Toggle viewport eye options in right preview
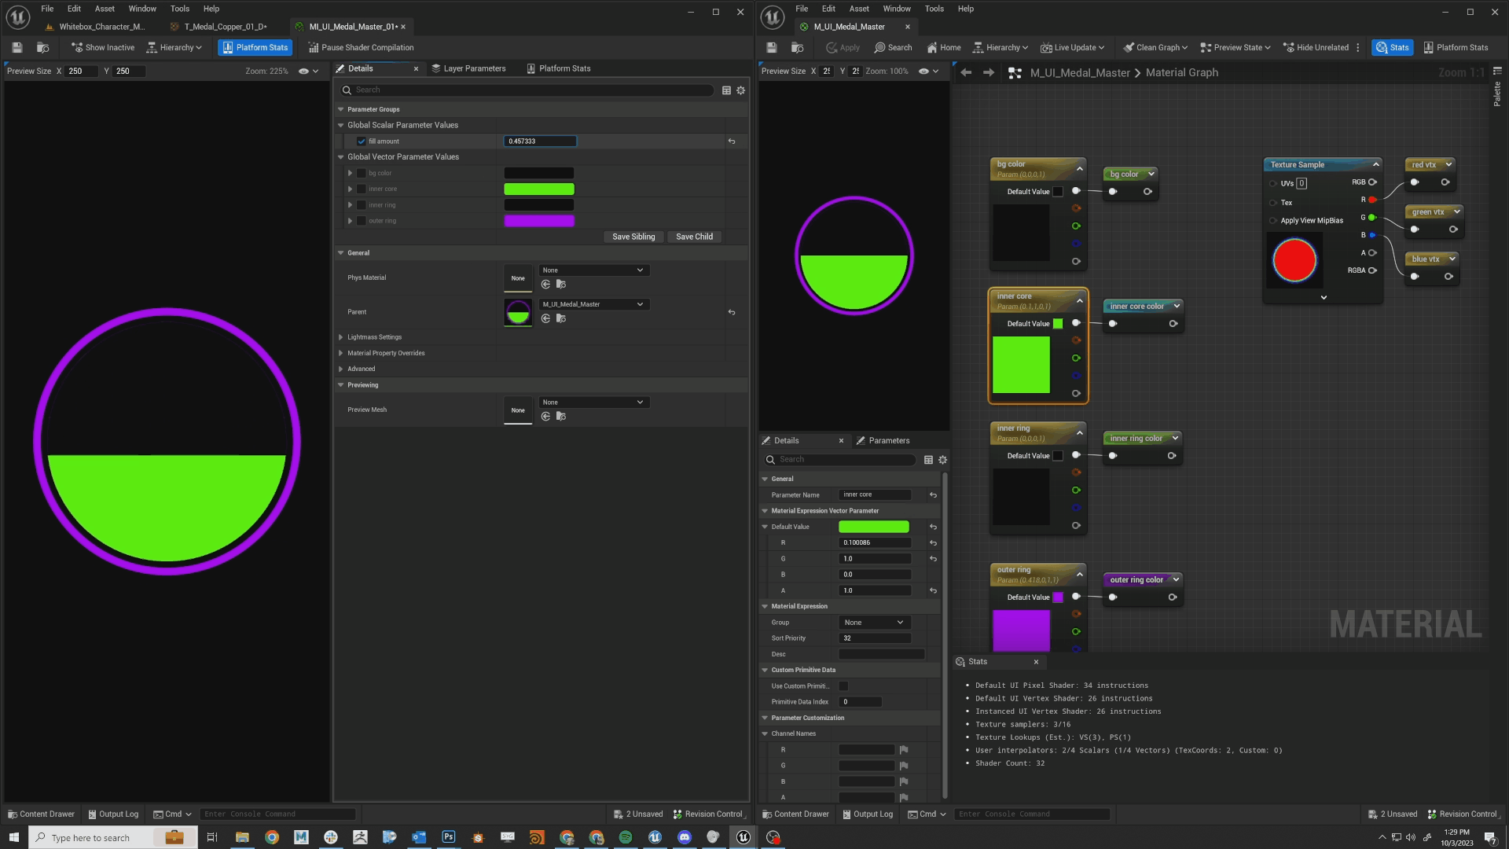 click(x=929, y=71)
